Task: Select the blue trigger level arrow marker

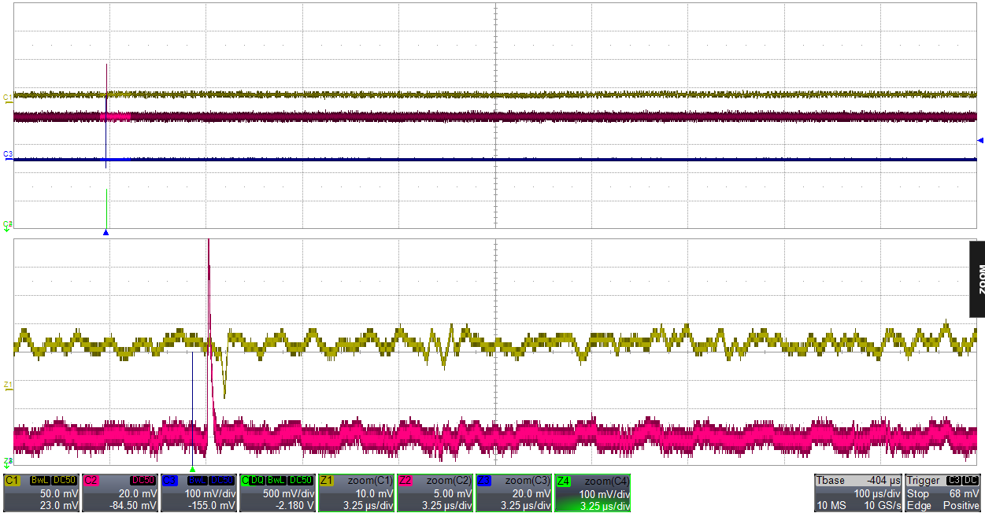Action: point(980,141)
